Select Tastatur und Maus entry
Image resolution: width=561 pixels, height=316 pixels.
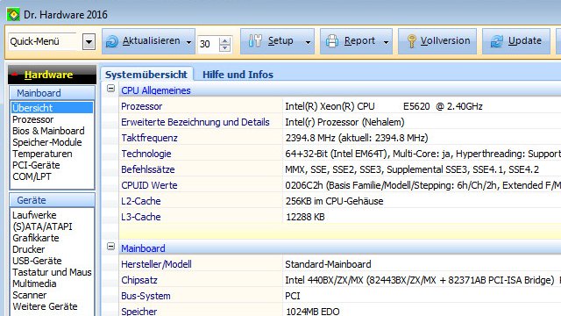pyautogui.click(x=52, y=272)
